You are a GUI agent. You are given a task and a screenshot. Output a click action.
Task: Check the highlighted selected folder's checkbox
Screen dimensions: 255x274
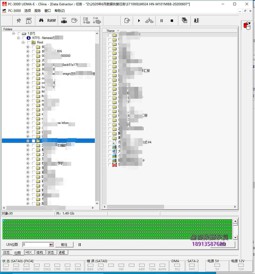coord(33,141)
